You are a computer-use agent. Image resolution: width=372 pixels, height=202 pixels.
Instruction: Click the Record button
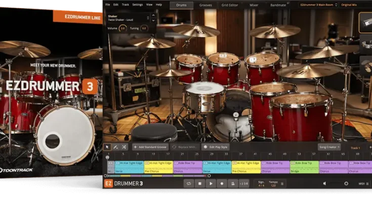tap(222, 184)
